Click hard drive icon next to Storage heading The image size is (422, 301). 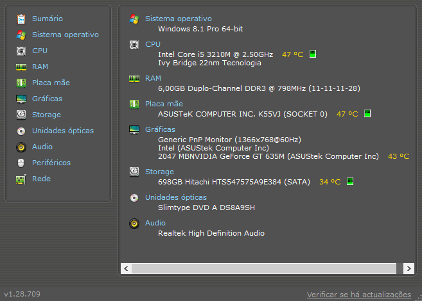(134, 172)
